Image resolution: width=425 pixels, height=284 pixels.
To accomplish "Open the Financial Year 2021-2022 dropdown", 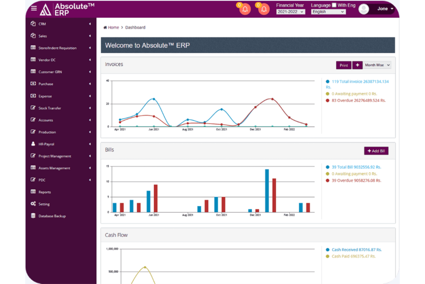I will tap(290, 12).
